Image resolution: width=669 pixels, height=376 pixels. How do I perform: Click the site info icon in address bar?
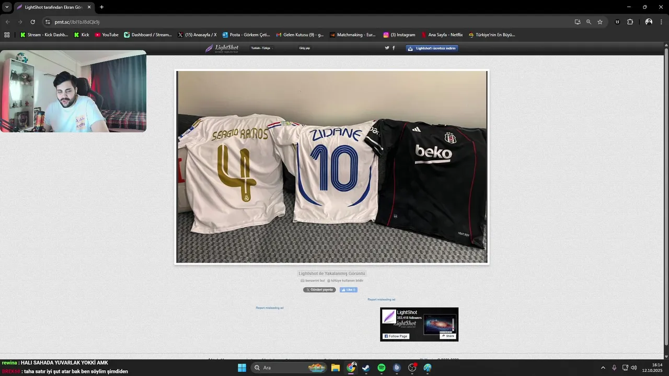pyautogui.click(x=48, y=22)
